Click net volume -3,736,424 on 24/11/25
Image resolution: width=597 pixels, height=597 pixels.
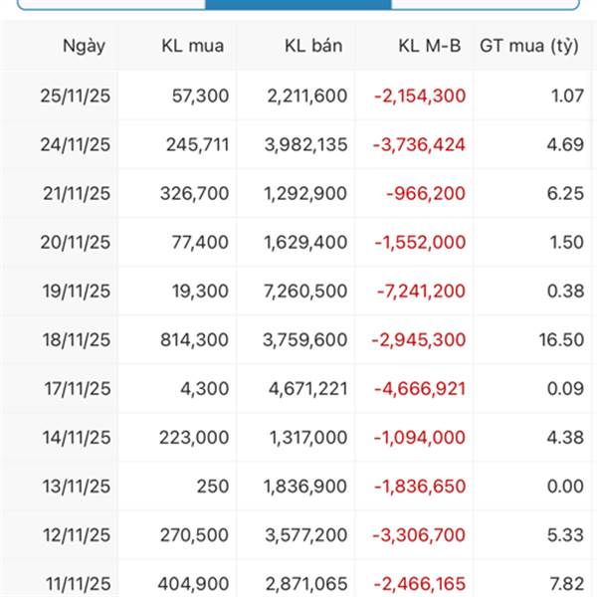[419, 144]
